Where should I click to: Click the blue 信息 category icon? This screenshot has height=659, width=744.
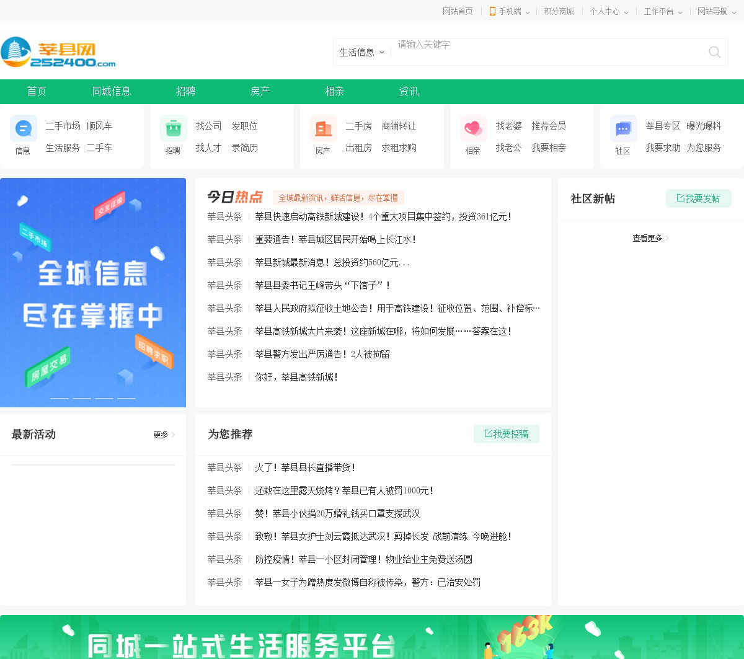(23, 128)
